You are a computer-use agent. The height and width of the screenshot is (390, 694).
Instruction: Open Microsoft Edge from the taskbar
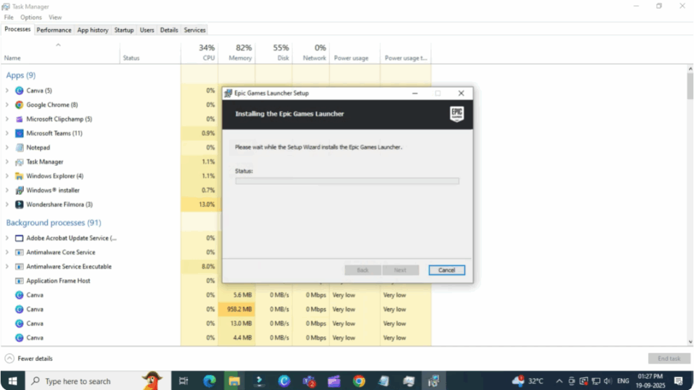tap(209, 381)
